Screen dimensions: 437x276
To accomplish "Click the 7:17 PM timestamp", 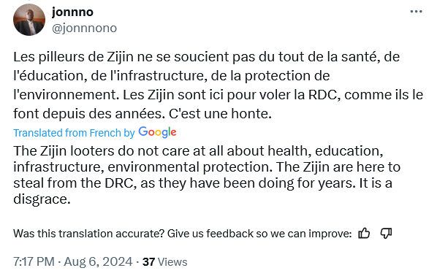I will [x=34, y=262].
